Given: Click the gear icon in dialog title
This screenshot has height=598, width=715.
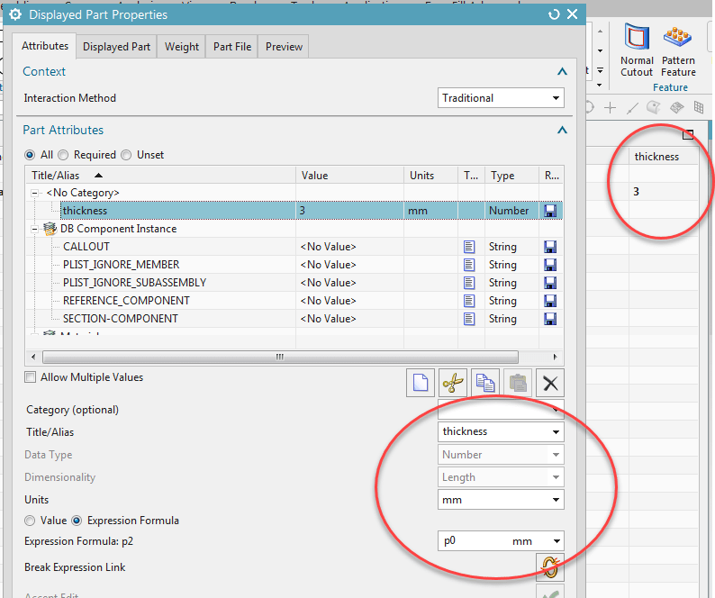Looking at the screenshot, I should (x=15, y=14).
